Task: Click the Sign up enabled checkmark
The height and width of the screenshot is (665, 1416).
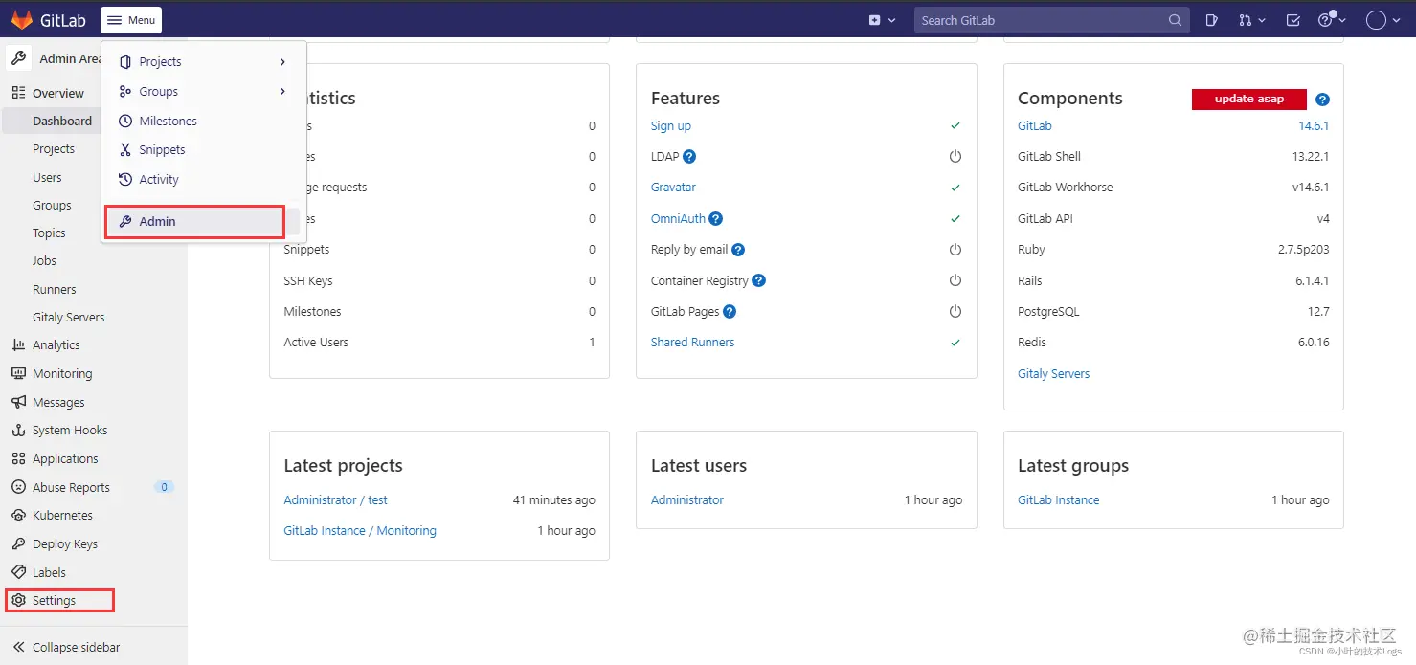Action: 955,125
